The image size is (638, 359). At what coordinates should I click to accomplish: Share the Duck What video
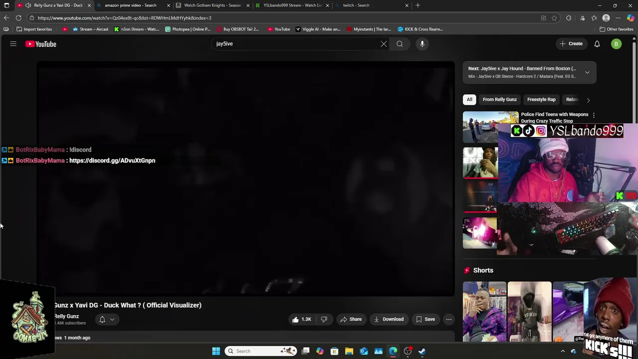pos(351,319)
